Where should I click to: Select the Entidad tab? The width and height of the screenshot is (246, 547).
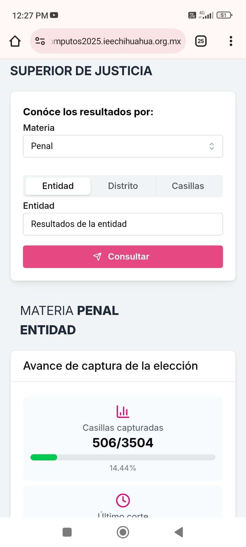(x=58, y=186)
